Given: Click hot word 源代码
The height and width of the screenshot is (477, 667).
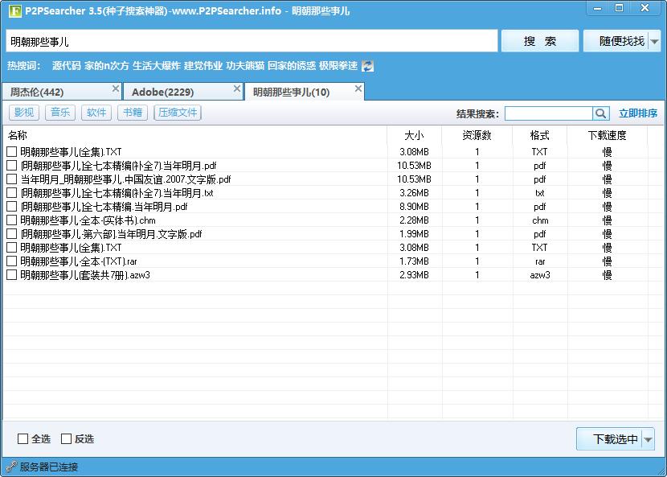Looking at the screenshot, I should pyautogui.click(x=67, y=66).
